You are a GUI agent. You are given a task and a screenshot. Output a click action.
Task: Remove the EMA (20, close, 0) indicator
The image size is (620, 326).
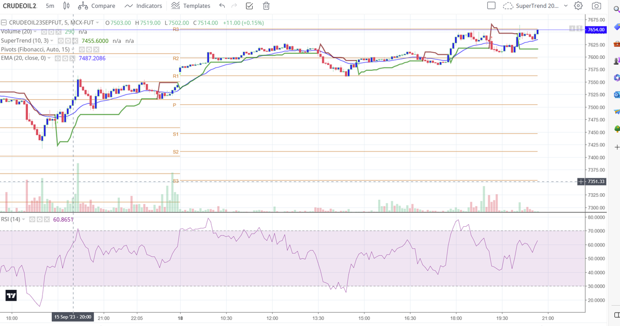point(73,58)
